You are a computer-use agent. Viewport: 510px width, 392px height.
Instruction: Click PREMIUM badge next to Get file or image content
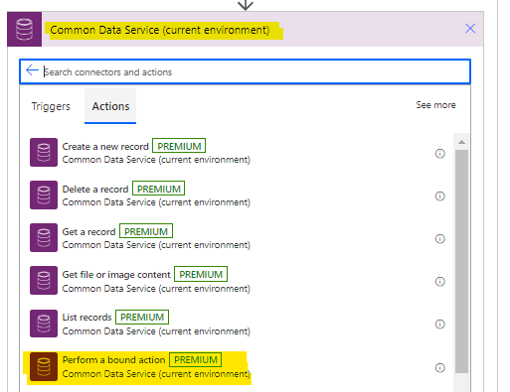pos(201,274)
